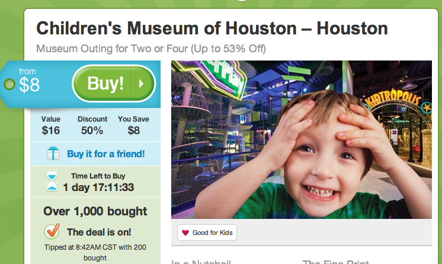Open the Buy it for a friend link

(x=105, y=154)
